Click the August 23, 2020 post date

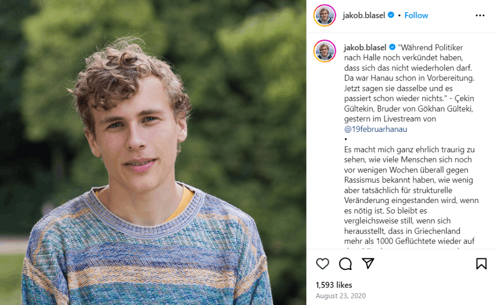pos(341,296)
